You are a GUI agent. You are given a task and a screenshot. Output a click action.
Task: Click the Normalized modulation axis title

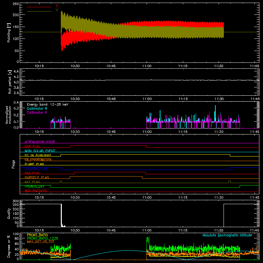9,115
